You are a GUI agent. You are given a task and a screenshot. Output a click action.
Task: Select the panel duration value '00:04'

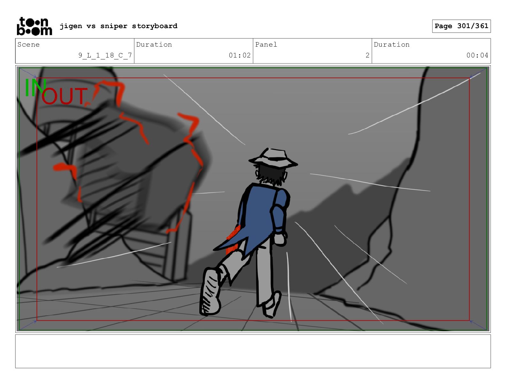[x=477, y=55]
